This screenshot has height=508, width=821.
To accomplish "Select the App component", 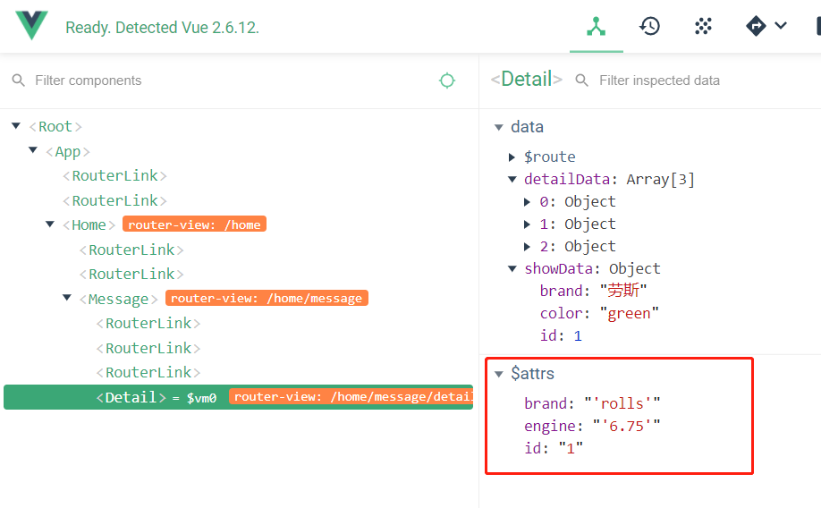I will (x=68, y=152).
